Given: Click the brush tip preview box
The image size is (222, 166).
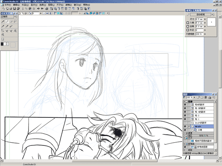Looking at the screenshot, I should click(x=211, y=22).
